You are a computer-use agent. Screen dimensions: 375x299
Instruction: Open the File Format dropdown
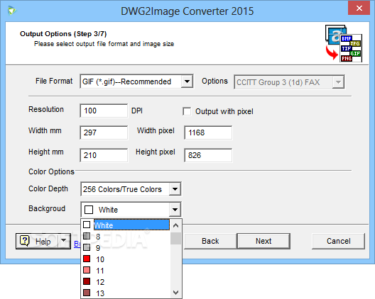(187, 81)
